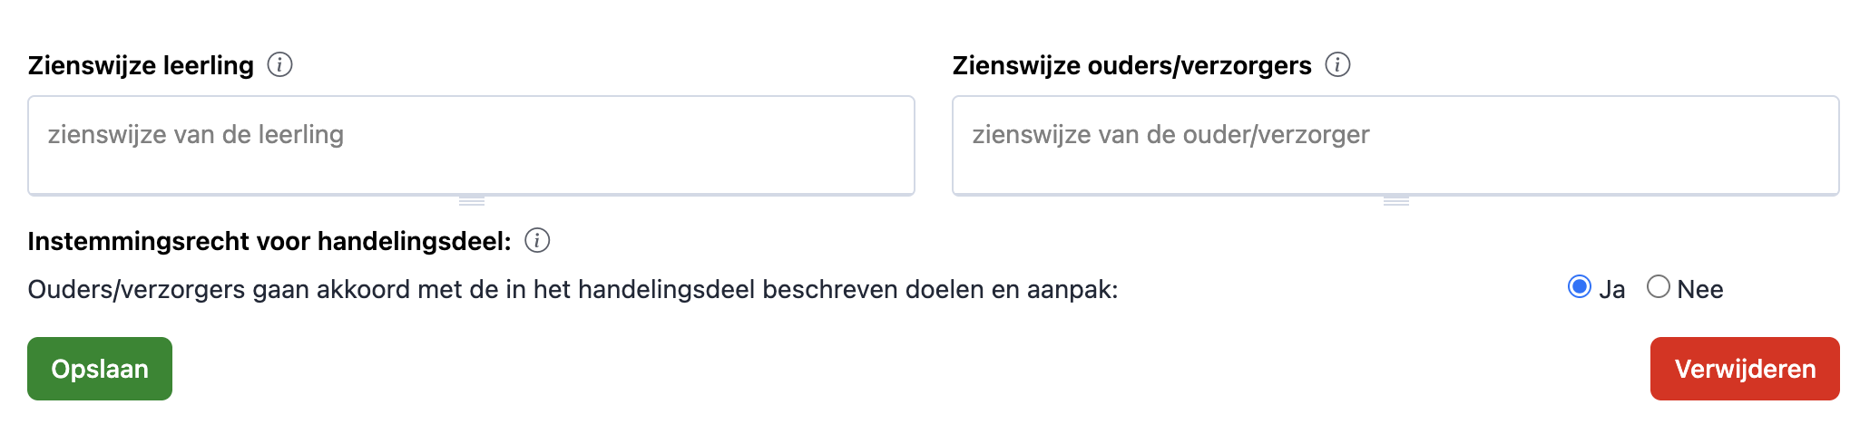Select the Ja radio button

point(1580,287)
